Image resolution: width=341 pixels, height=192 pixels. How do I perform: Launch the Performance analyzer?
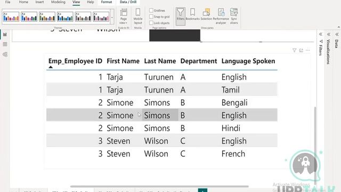[x=221, y=17]
